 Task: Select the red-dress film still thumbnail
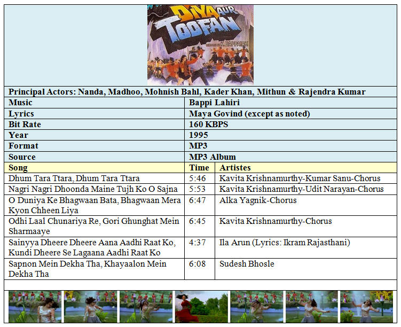pos(201,307)
